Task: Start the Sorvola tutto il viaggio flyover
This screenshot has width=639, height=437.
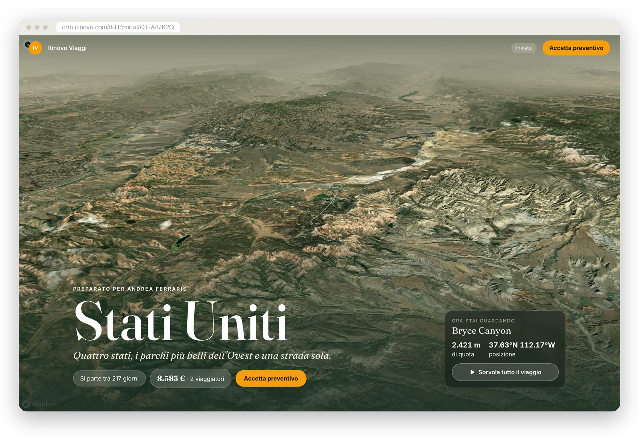Action: (x=505, y=372)
